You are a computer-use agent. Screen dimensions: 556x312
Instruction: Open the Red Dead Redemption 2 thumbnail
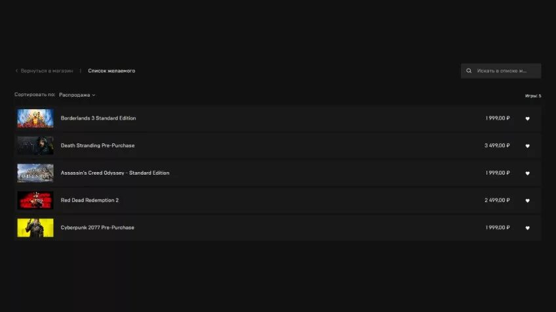(35, 200)
